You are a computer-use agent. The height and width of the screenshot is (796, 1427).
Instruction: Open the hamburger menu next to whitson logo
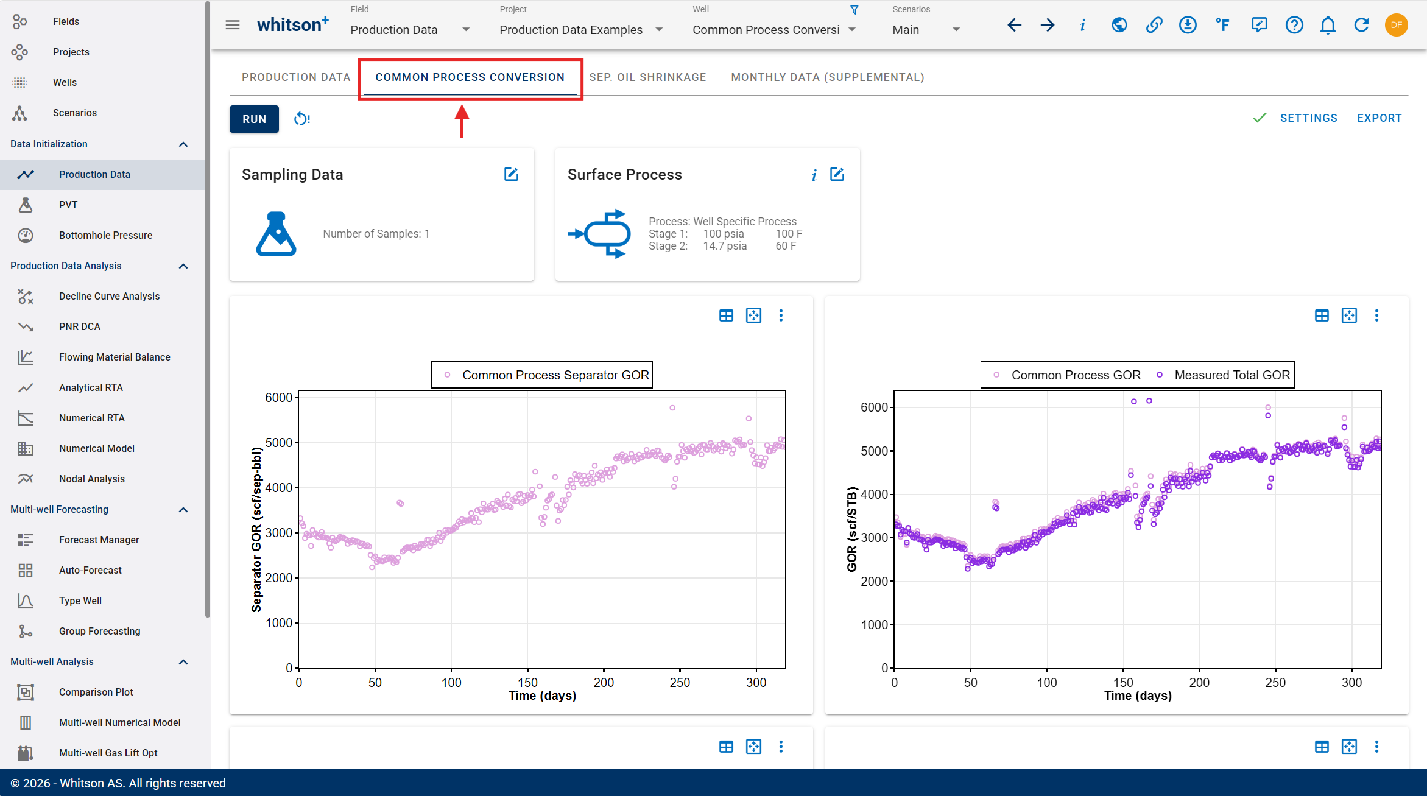pos(233,25)
